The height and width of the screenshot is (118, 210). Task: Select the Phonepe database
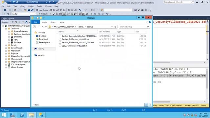(x=17, y=42)
